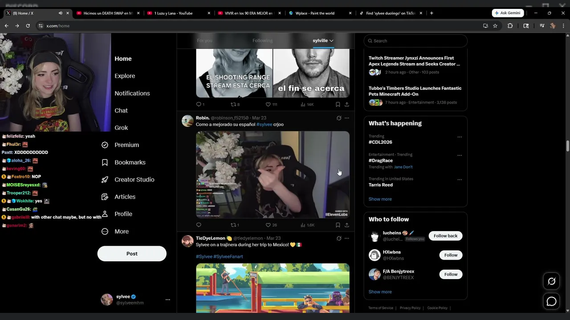Switch to the For you tab
Image resolution: width=570 pixels, height=320 pixels.
pos(204,40)
